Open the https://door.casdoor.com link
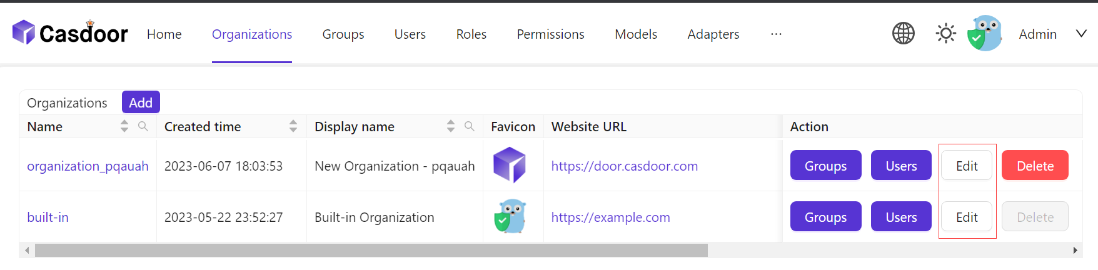Viewport: 1098px width, 270px height. click(624, 166)
